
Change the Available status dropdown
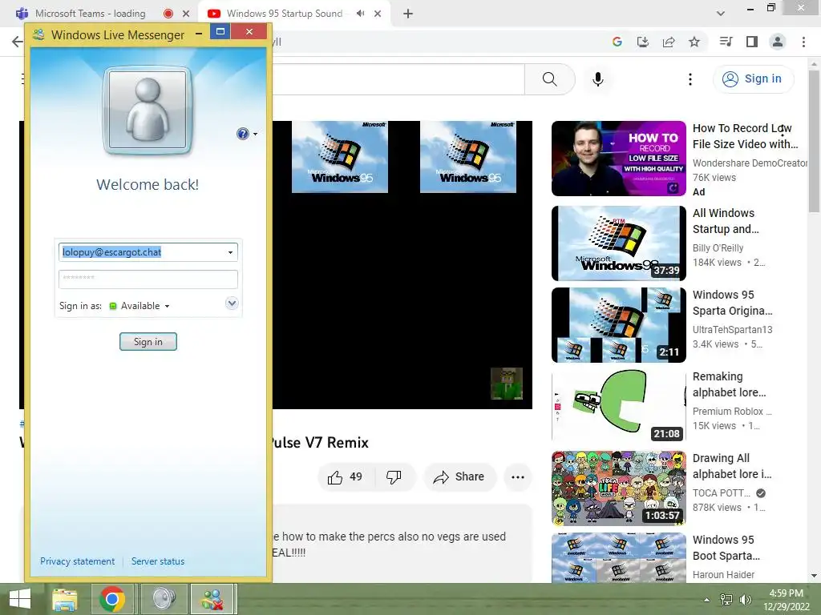(x=140, y=306)
